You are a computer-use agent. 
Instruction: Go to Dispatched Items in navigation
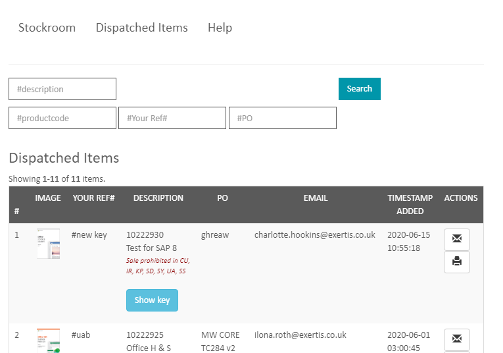pos(141,28)
